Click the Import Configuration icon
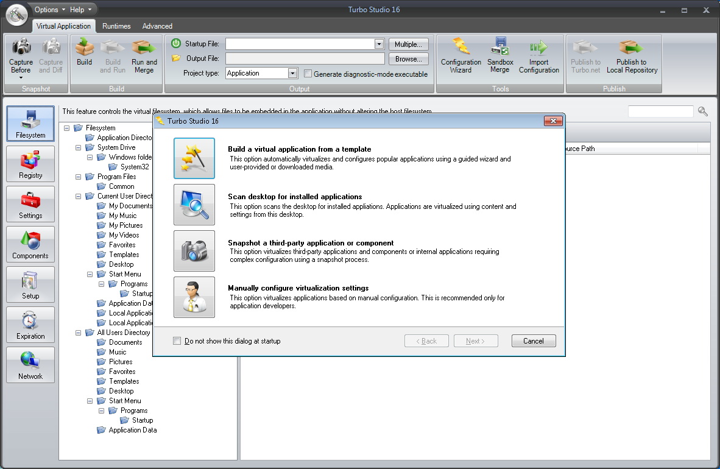Viewport: 720px width, 469px height. (538, 56)
